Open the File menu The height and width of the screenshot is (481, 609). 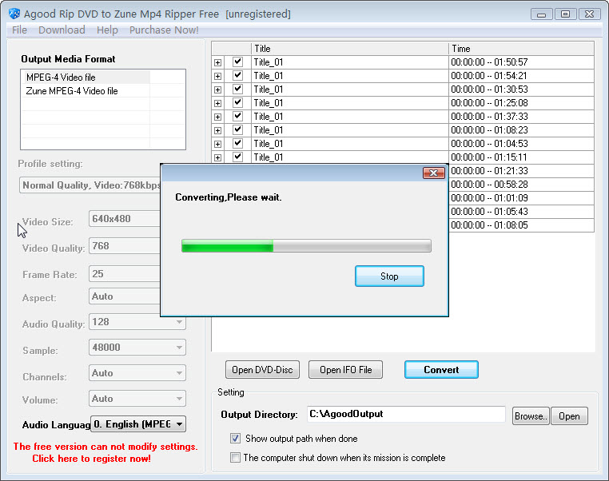pos(19,30)
